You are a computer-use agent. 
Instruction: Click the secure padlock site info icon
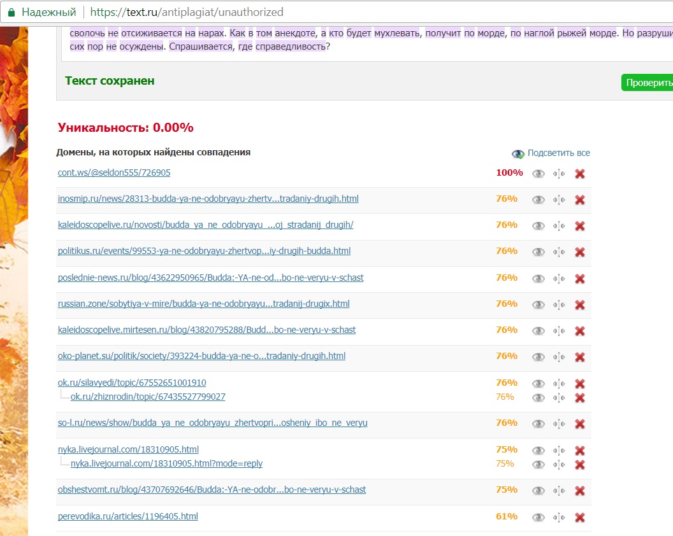tap(10, 12)
